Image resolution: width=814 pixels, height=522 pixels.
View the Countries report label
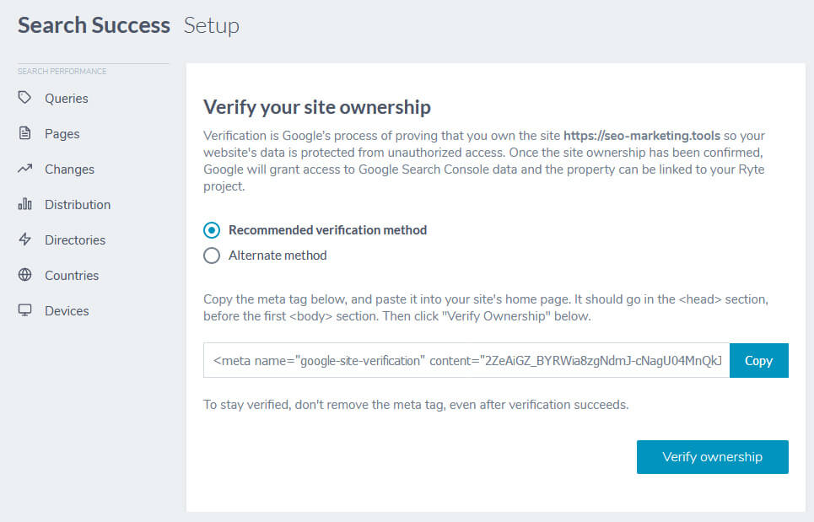pyautogui.click(x=72, y=276)
